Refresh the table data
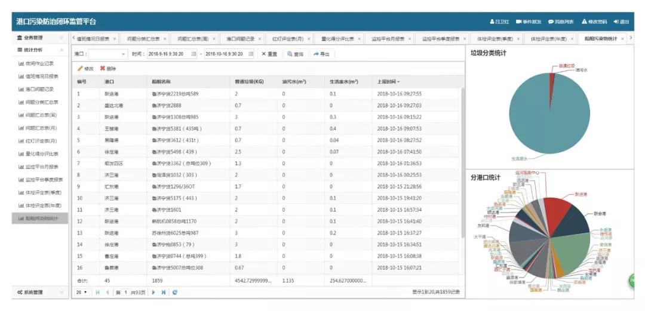The width and height of the screenshot is (645, 311). [x=175, y=292]
